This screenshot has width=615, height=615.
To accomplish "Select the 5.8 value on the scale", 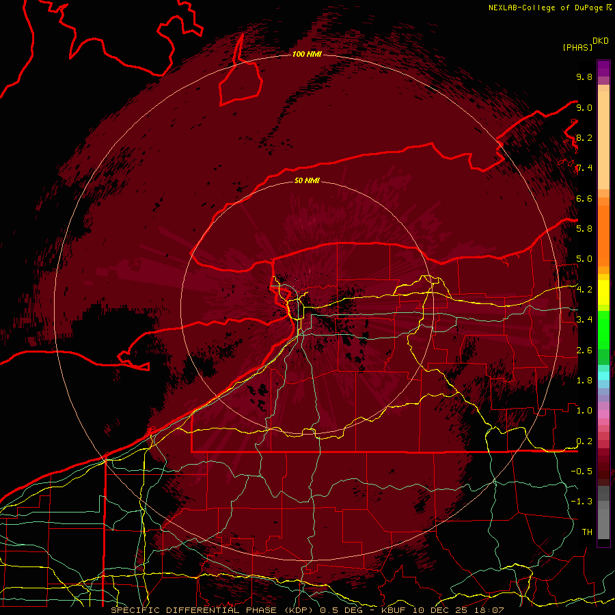I will tap(584, 229).
